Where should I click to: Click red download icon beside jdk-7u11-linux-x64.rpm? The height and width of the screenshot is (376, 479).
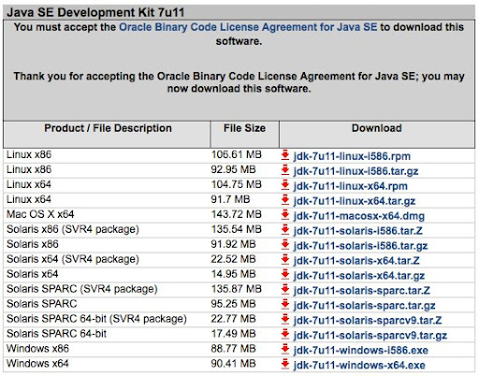coord(285,185)
